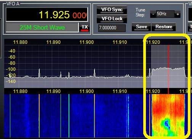Click the red tuning line in spectrum
This screenshot has height=139, width=192.
click(x=168, y=66)
